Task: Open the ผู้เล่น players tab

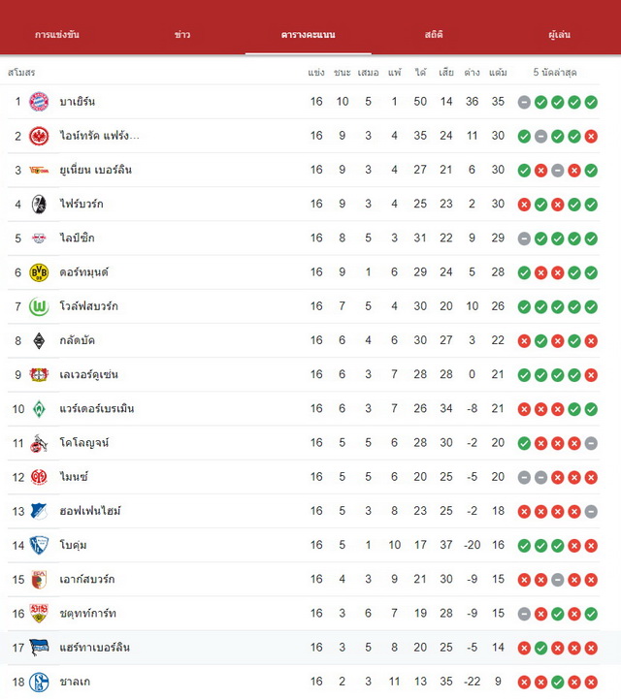Action: [560, 34]
